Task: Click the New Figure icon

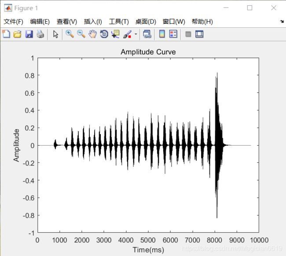Action: [7, 34]
